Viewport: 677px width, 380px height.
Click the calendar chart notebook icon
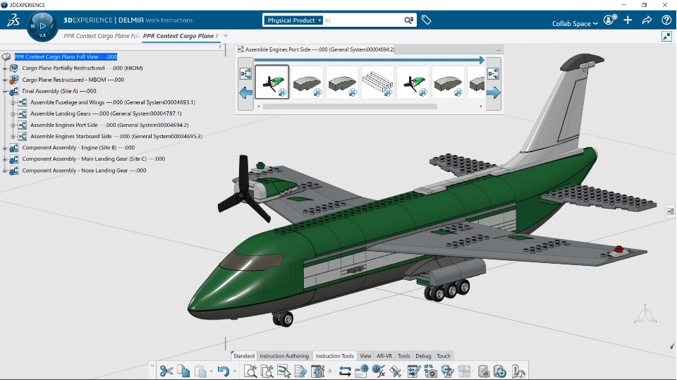click(x=318, y=371)
